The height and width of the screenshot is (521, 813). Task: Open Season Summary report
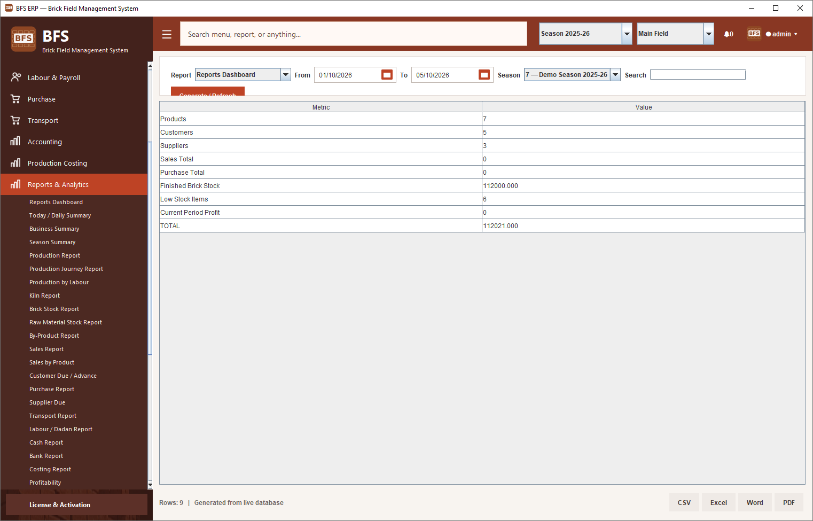click(x=52, y=242)
